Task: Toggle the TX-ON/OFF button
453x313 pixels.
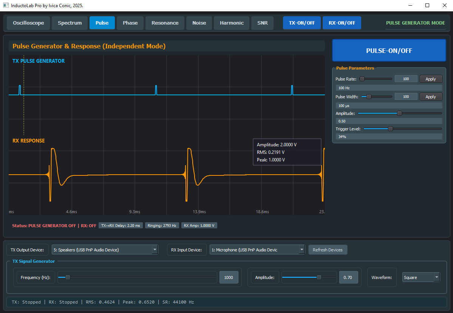Action: click(x=301, y=23)
